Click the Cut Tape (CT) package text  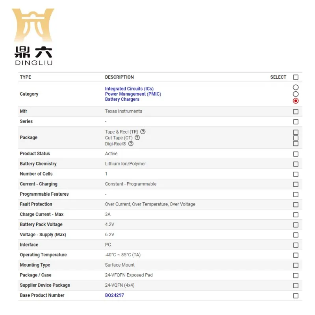pyautogui.click(x=119, y=138)
